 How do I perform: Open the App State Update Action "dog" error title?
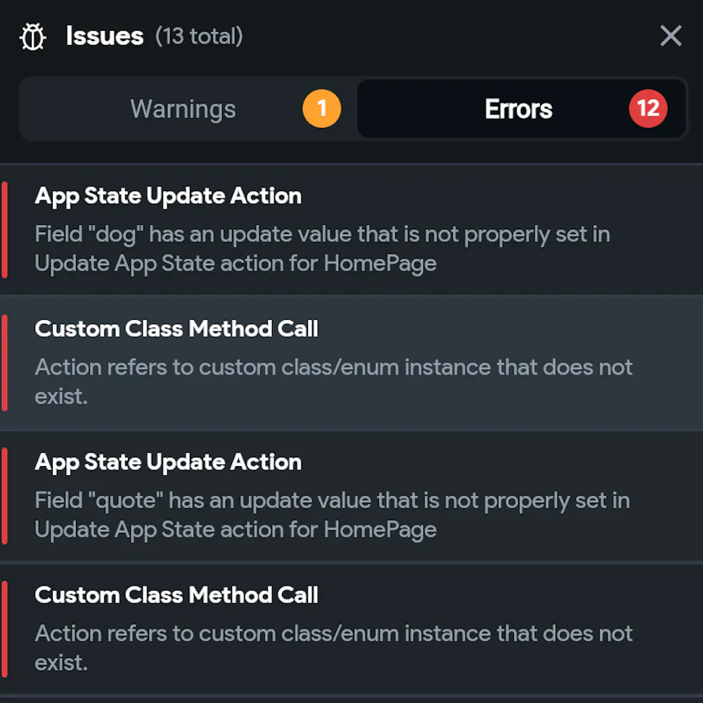(168, 195)
